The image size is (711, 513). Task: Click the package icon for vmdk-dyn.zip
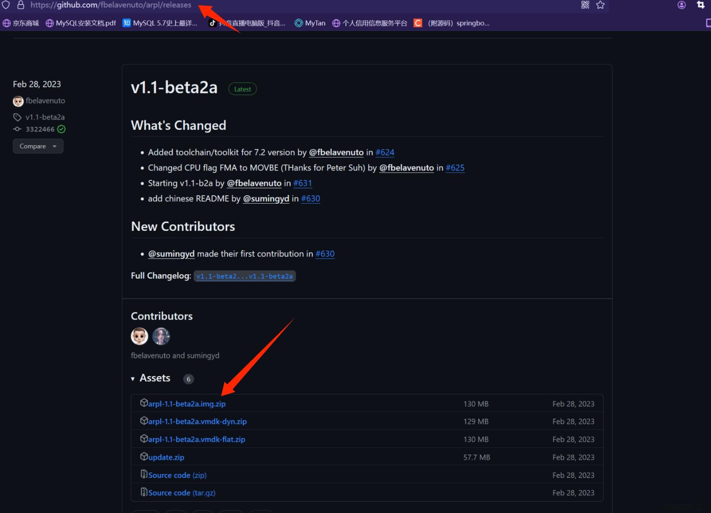[144, 421]
